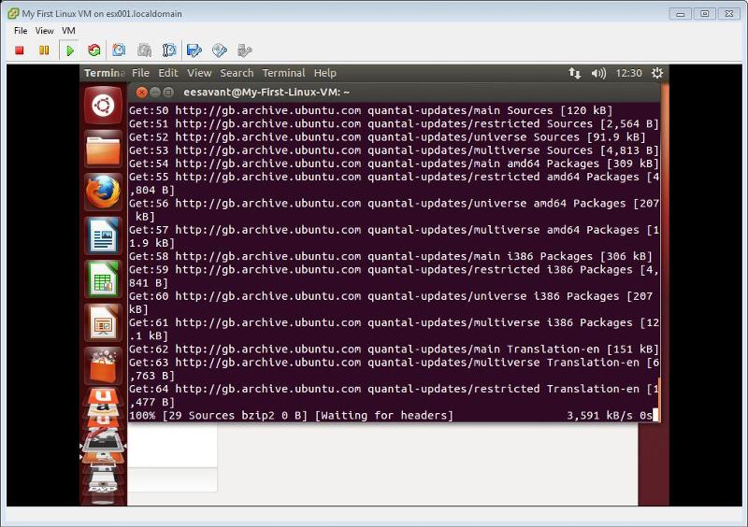Open the Terminal's Help menu

pyautogui.click(x=324, y=73)
